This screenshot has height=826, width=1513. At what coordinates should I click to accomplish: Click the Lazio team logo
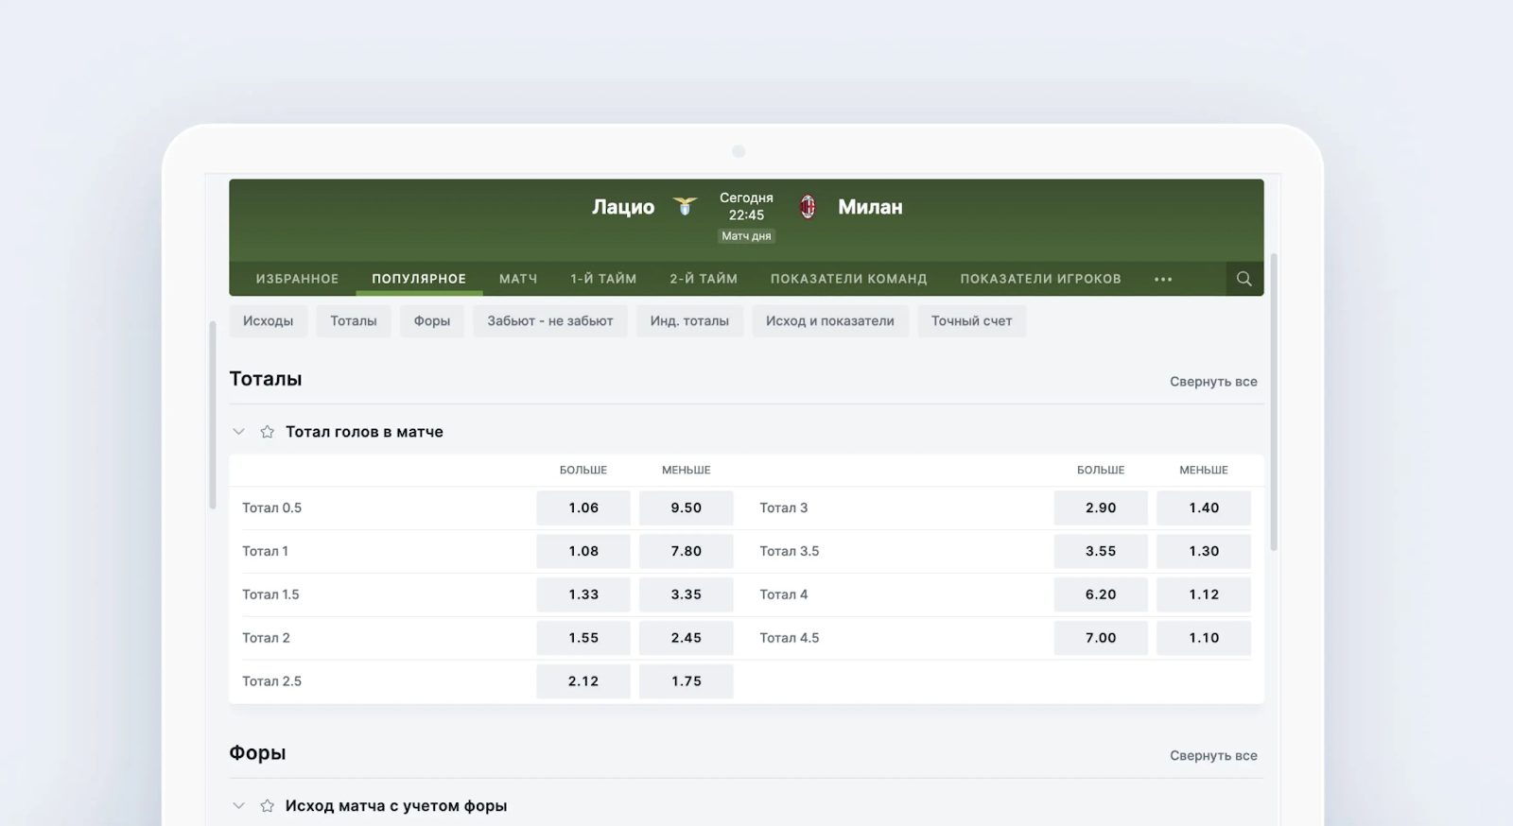pos(685,206)
